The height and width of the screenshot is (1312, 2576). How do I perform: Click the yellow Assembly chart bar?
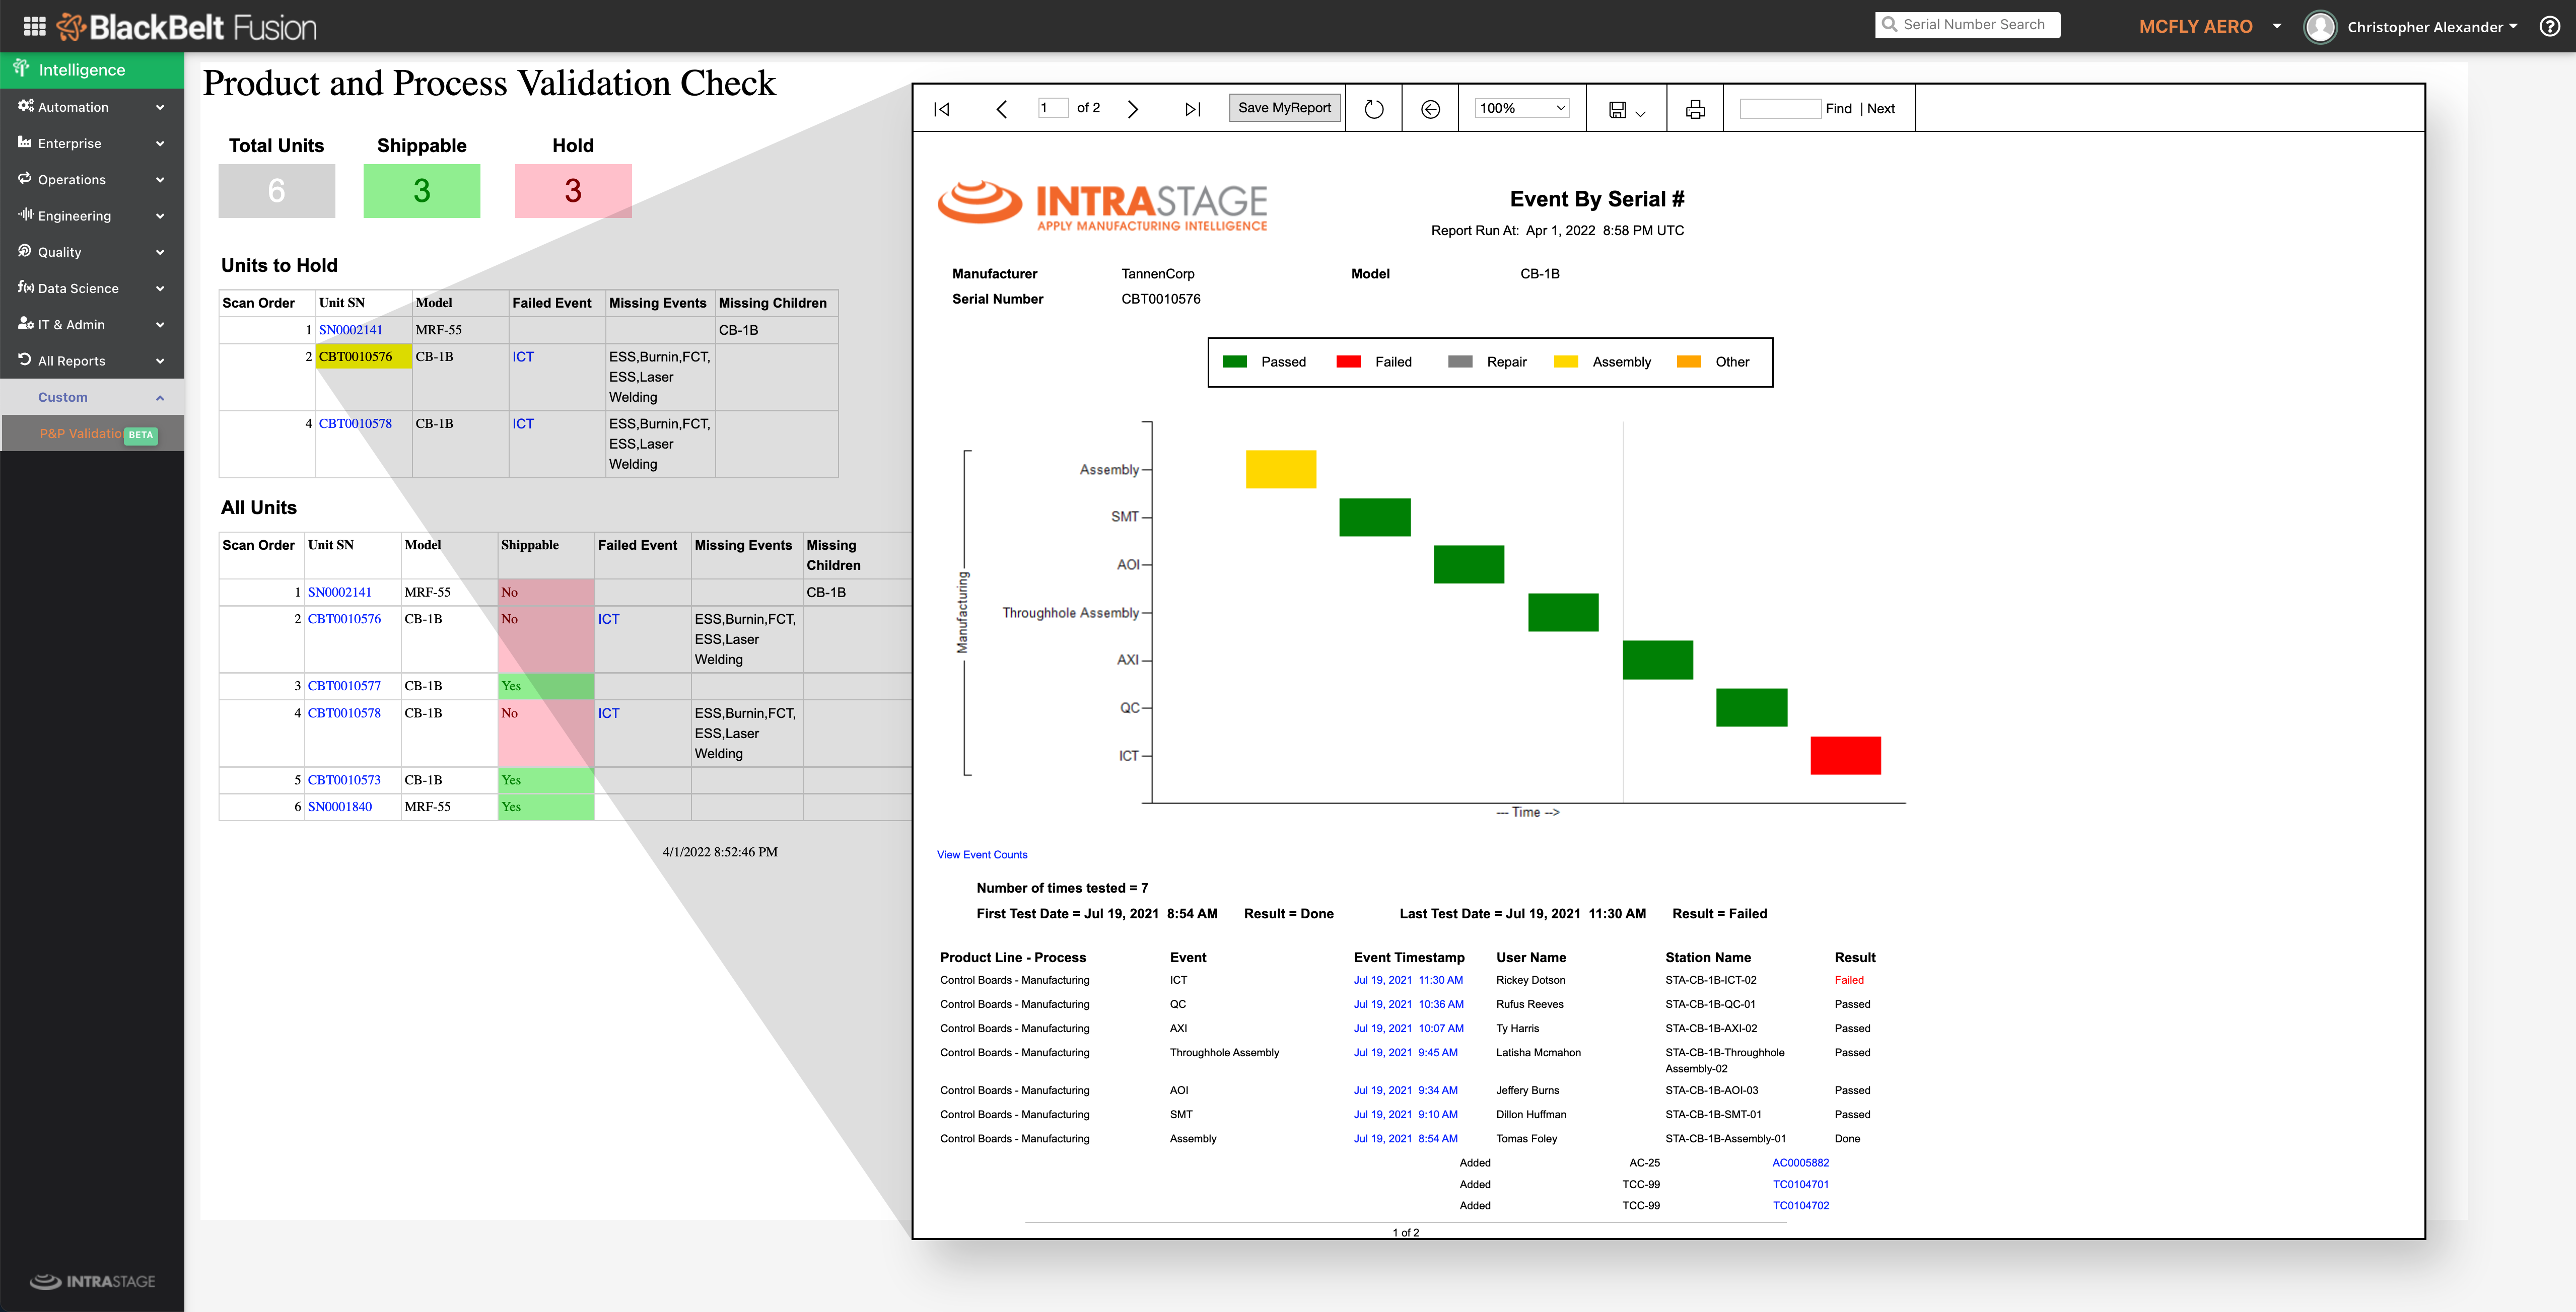click(x=1280, y=469)
